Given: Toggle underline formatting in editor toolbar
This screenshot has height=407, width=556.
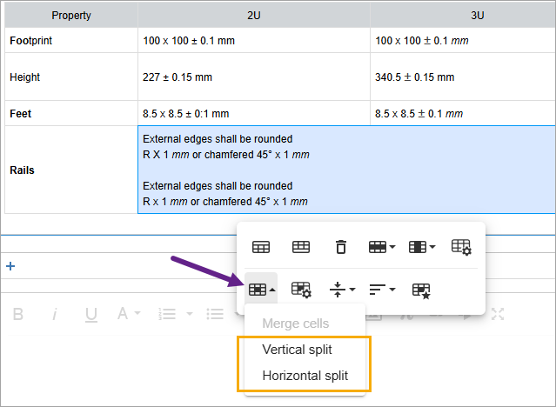Looking at the screenshot, I should (90, 314).
